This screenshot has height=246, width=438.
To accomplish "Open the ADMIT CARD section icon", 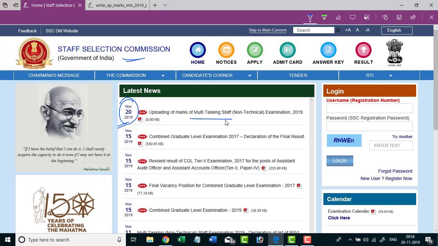I will (x=288, y=50).
